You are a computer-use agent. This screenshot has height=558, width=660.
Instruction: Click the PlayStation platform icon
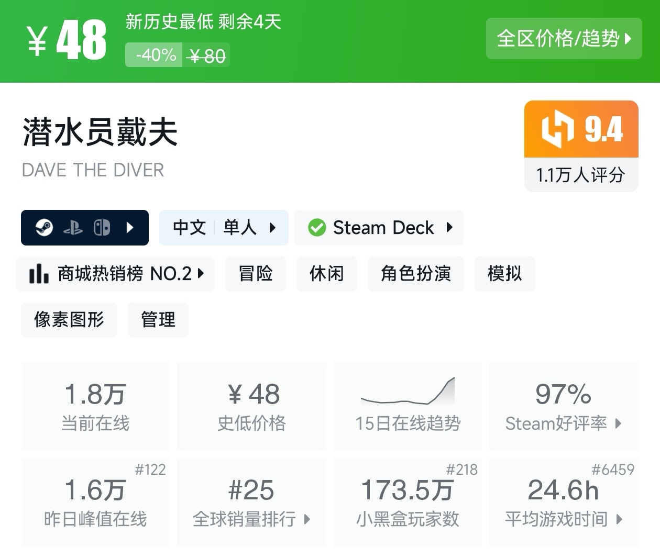[73, 228]
